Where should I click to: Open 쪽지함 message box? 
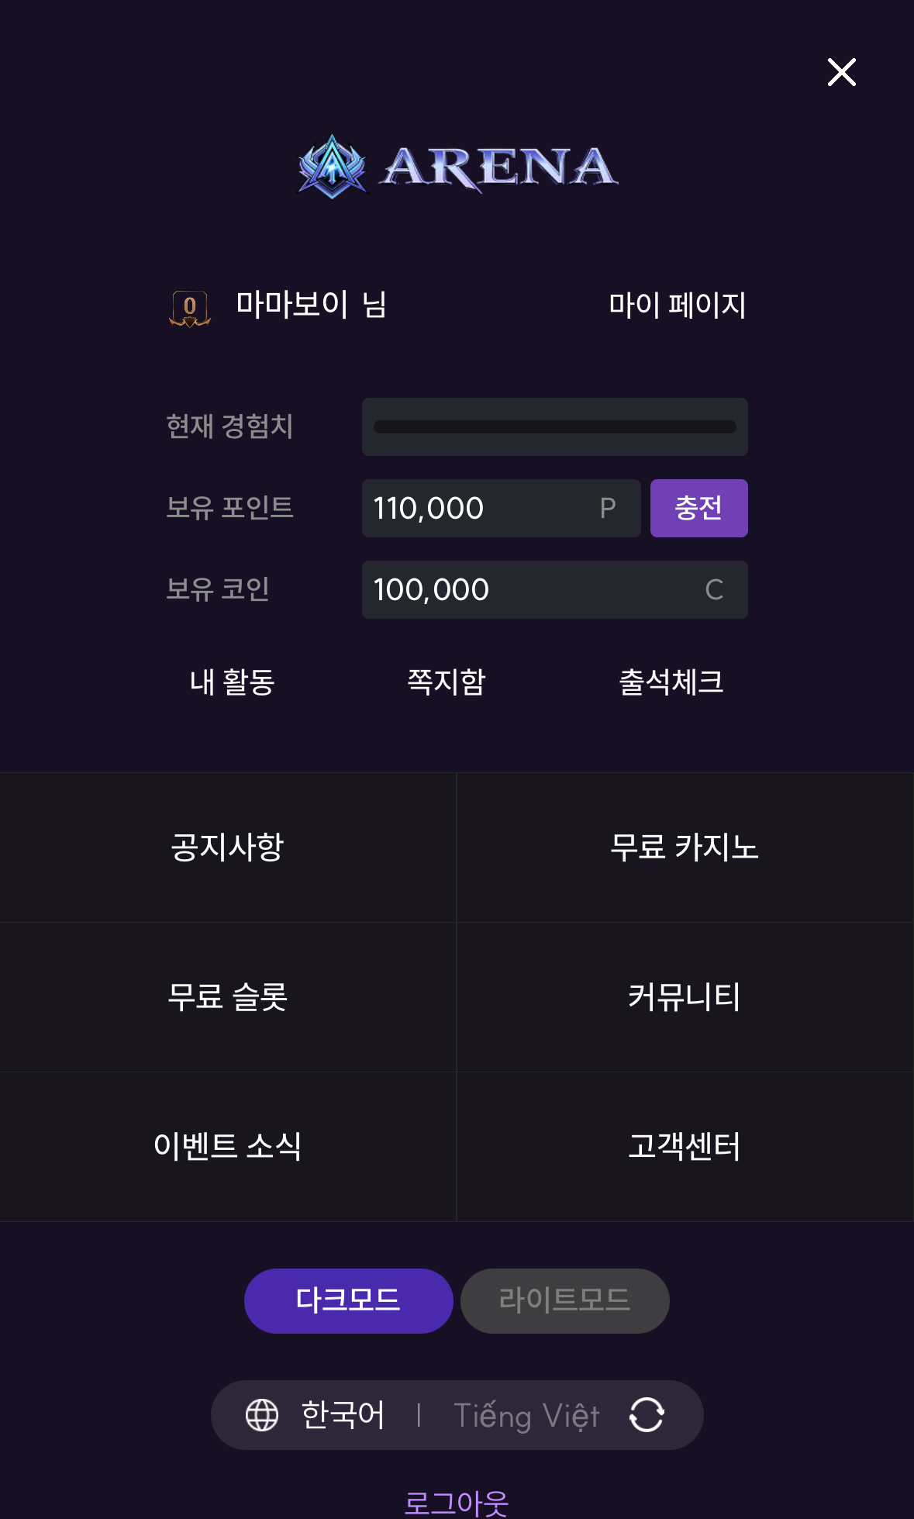pos(447,682)
